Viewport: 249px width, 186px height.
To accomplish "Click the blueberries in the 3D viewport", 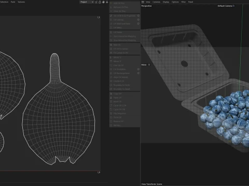I will tap(227, 117).
